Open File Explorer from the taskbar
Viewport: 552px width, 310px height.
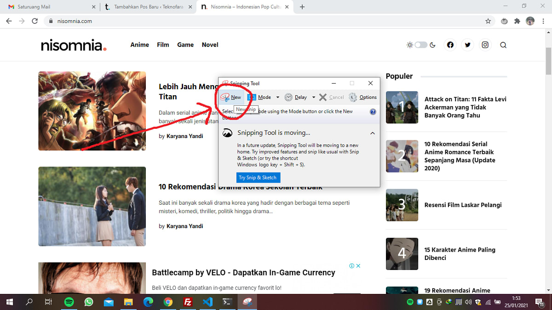(x=128, y=302)
